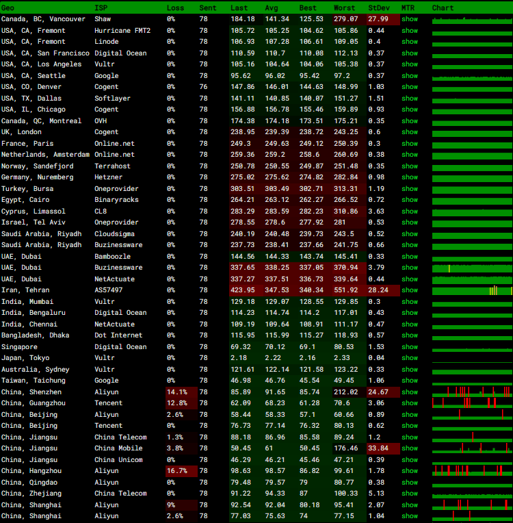Select the India, Chennai geo cell
This screenshot has width=513, height=523.
click(29, 324)
